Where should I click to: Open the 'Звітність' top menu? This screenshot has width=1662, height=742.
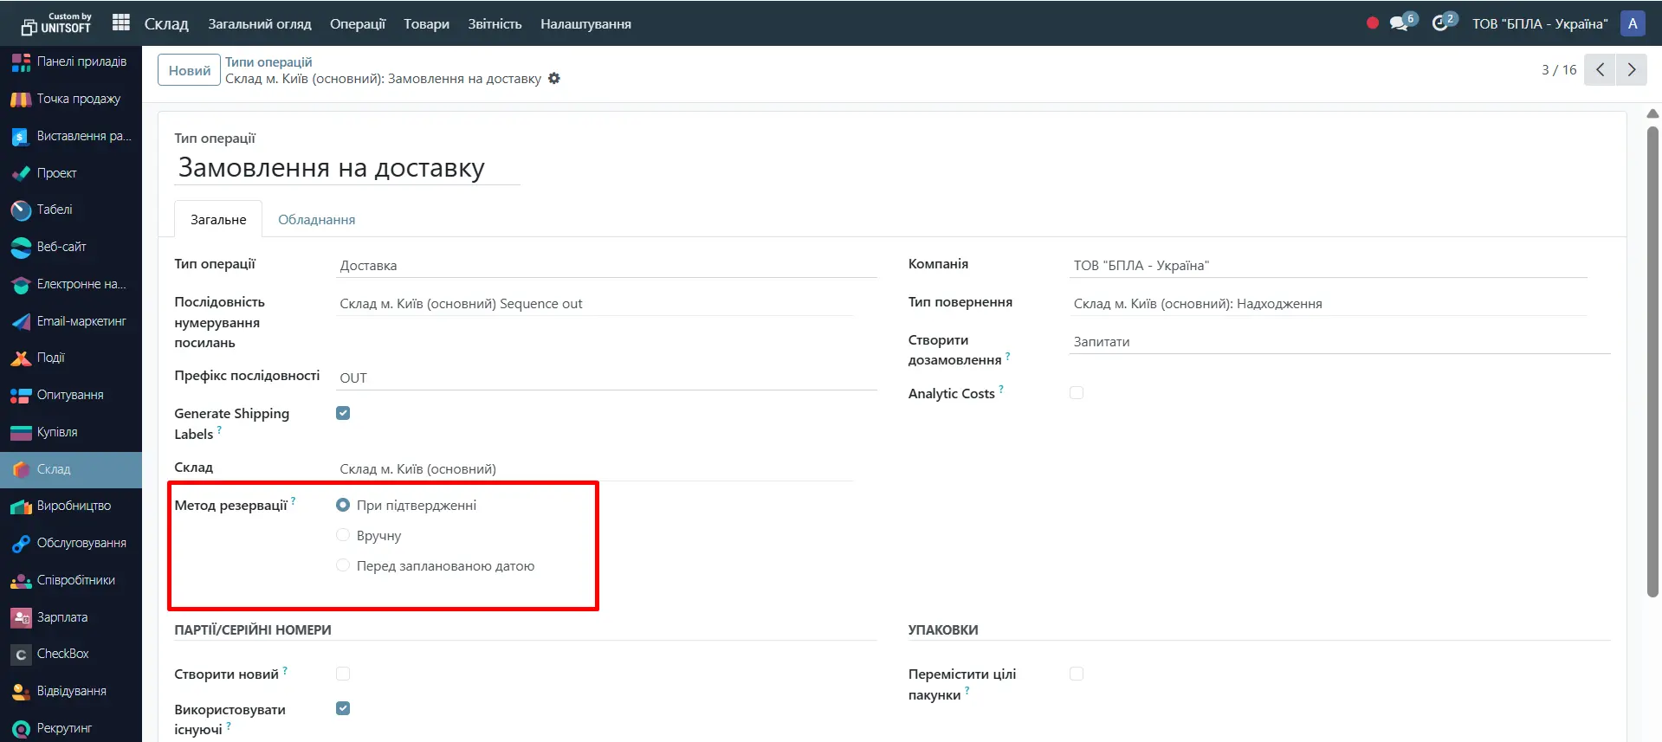tap(495, 24)
